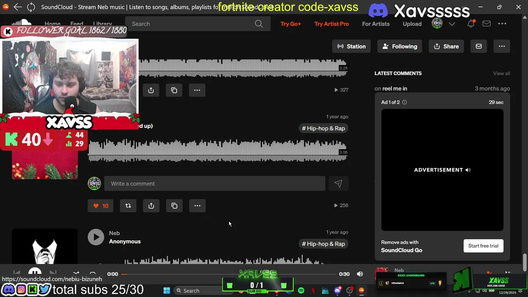Click the Share button for the profile
Viewport: 528px width, 297px height.
446,46
